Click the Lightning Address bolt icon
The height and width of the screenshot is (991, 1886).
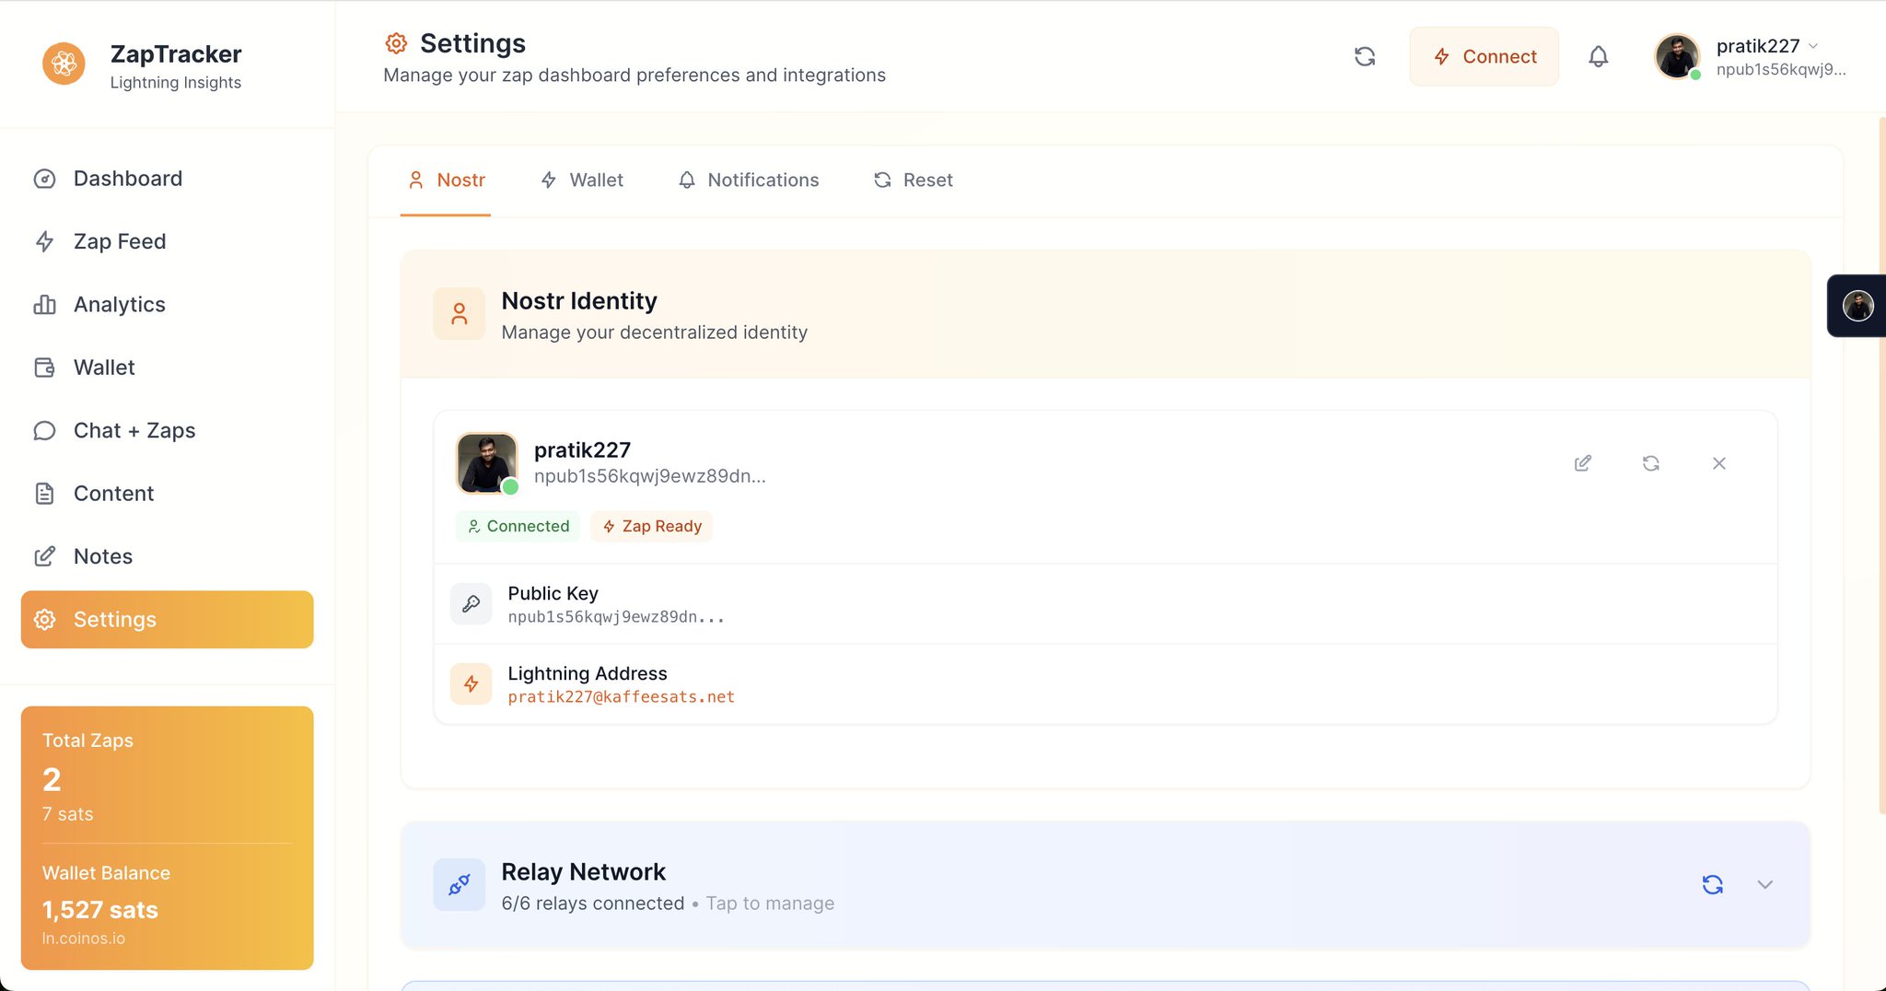click(471, 684)
